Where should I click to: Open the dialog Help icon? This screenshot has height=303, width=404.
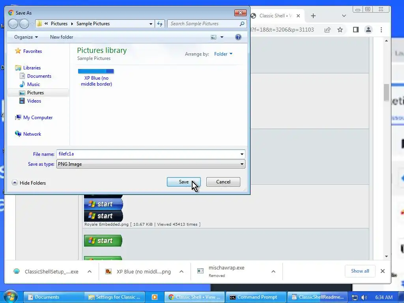(238, 37)
